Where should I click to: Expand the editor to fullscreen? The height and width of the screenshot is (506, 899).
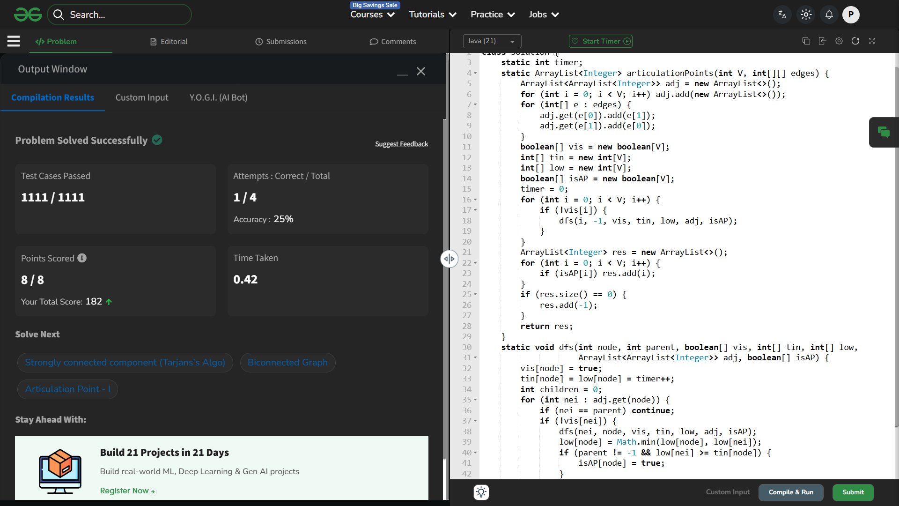pos(871,41)
